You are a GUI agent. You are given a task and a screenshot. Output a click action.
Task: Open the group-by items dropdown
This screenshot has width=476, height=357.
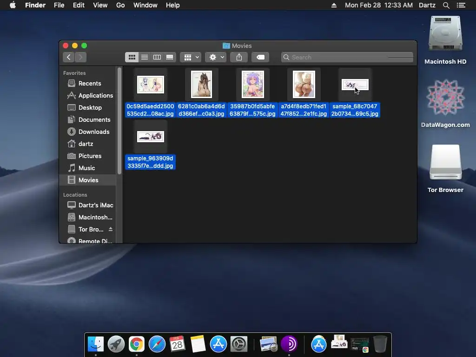click(x=191, y=57)
